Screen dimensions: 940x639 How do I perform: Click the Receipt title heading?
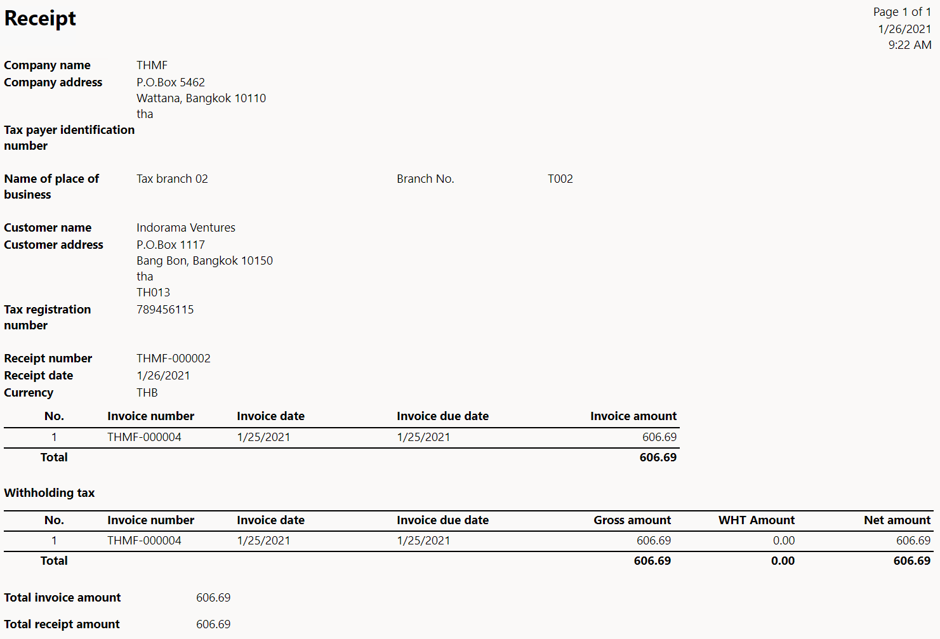click(40, 18)
